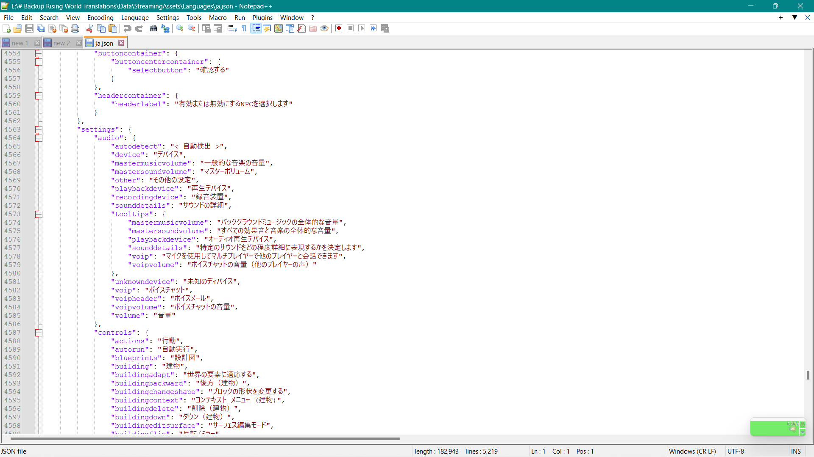Open the Find and Replace icon
Viewport: 814px width, 457px height.
(x=165, y=28)
